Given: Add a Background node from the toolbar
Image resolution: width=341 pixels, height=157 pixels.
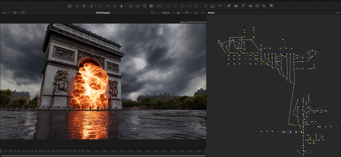Looking at the screenshot, I should [70, 6].
